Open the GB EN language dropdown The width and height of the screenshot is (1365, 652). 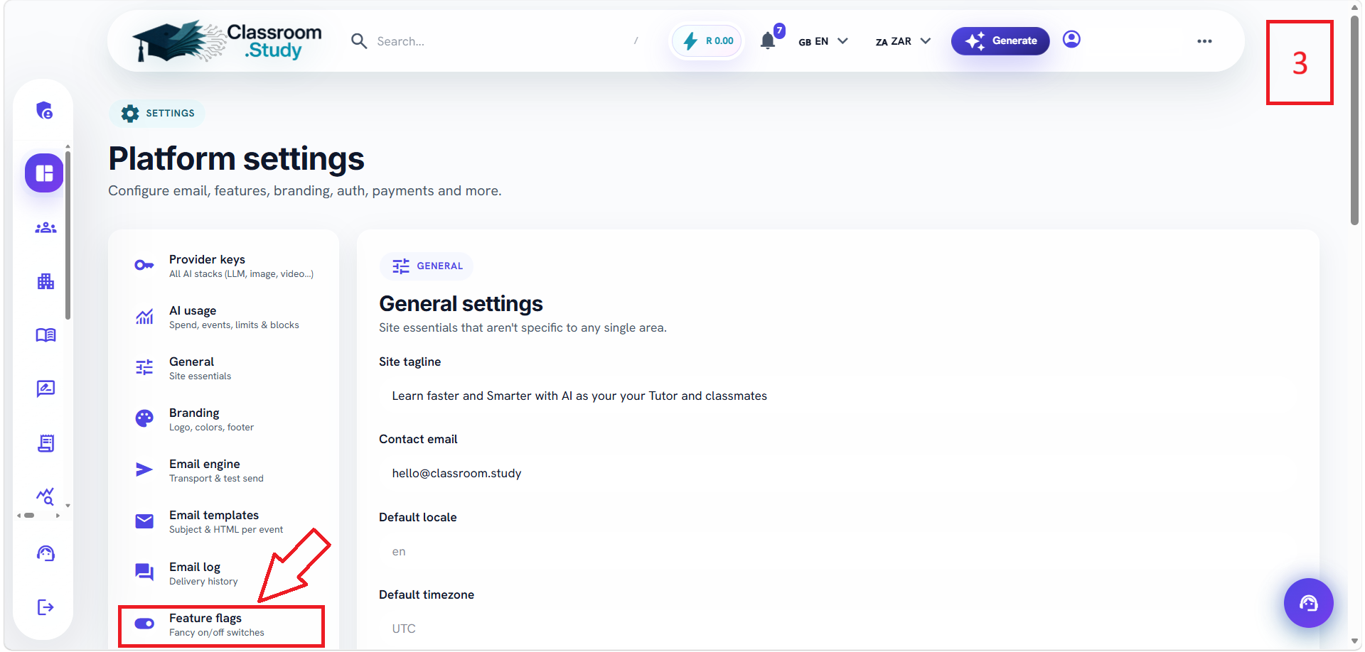(823, 41)
